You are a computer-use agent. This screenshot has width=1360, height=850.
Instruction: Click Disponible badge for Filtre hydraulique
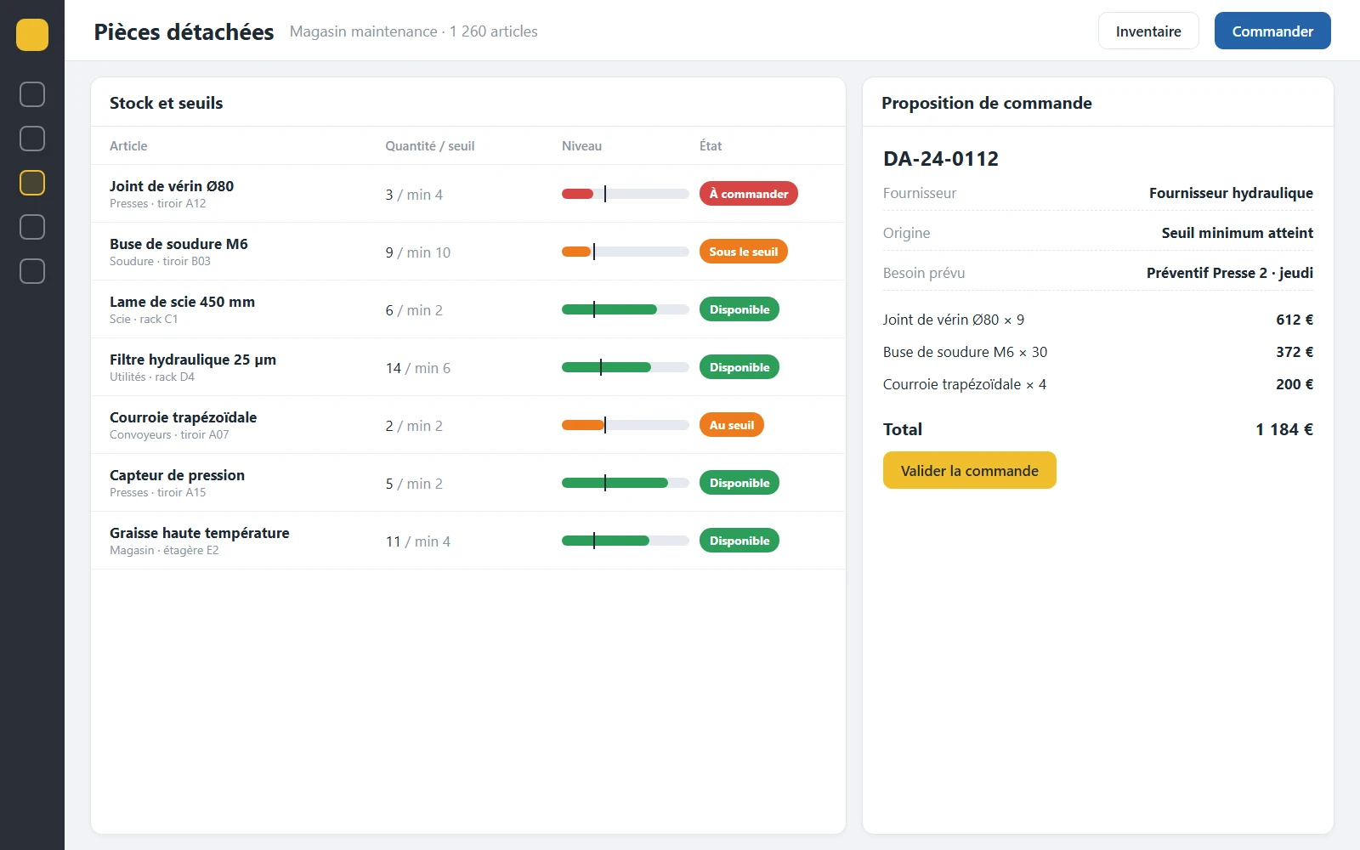click(739, 367)
